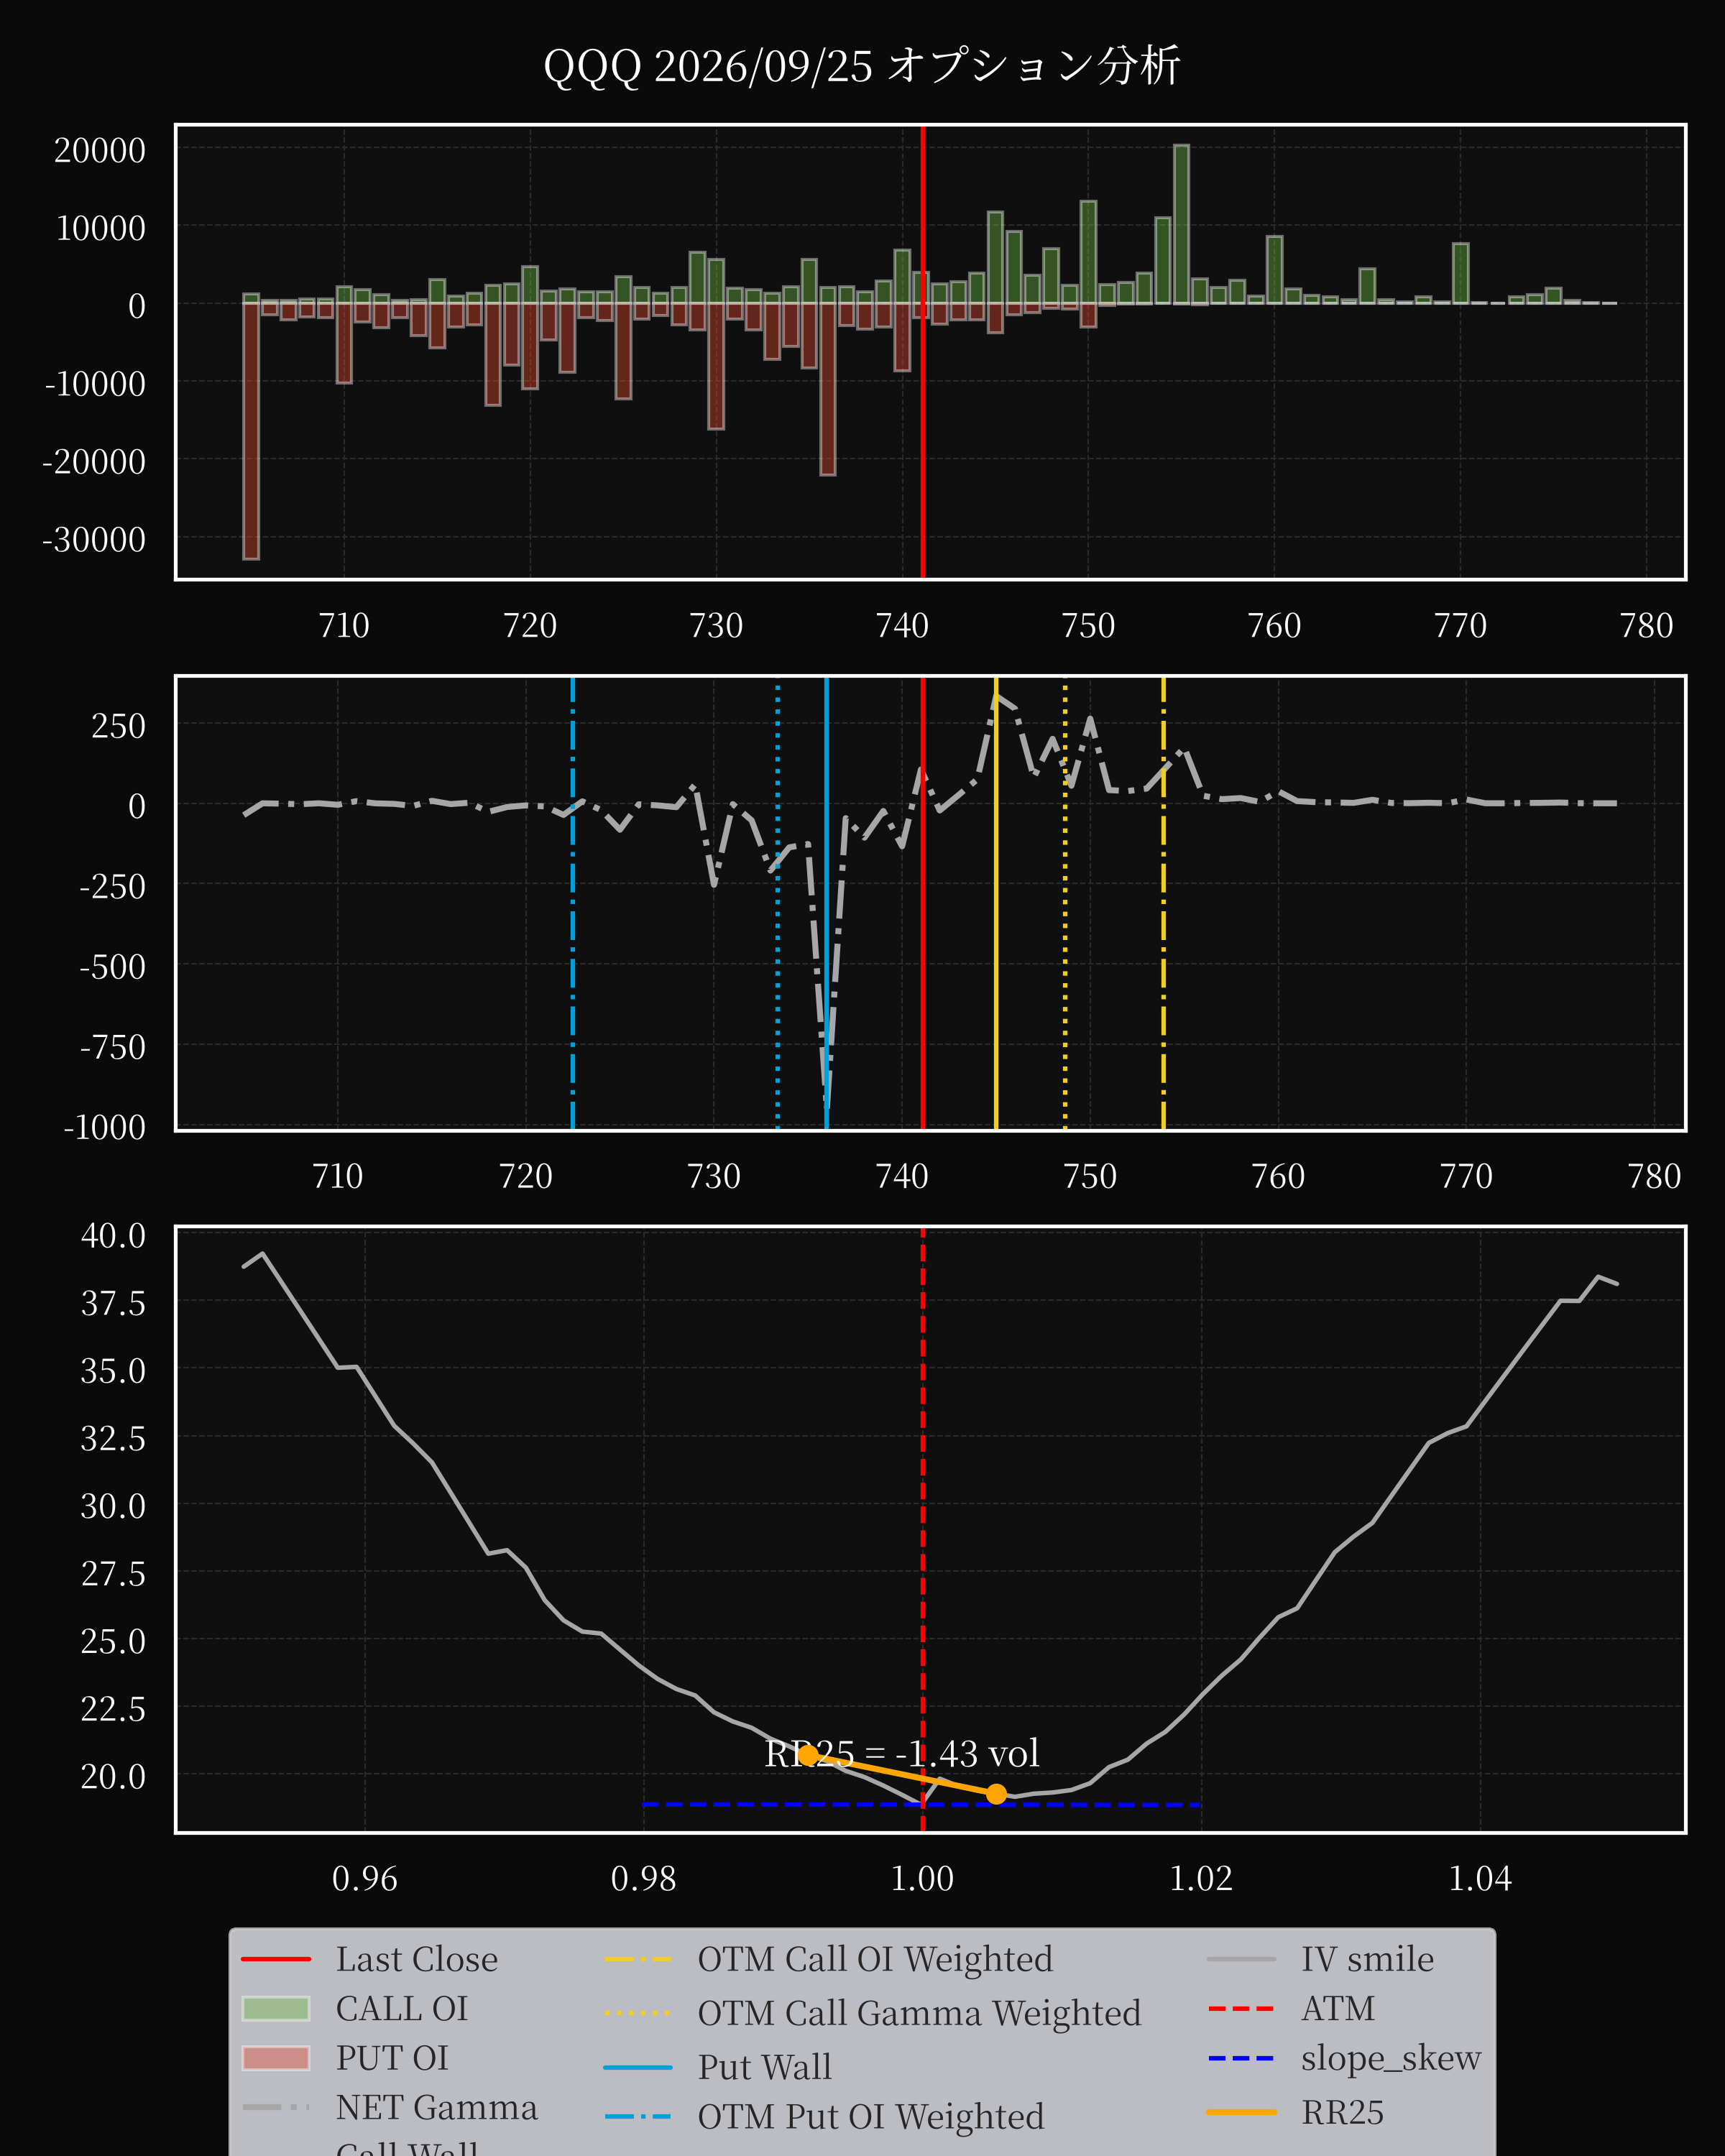Click the "32.5" y-axis label in the IV smile chart
This screenshot has height=2156, width=1725.
pos(113,1439)
